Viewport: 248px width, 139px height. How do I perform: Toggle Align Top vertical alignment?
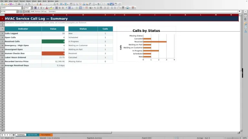pos(67,8)
